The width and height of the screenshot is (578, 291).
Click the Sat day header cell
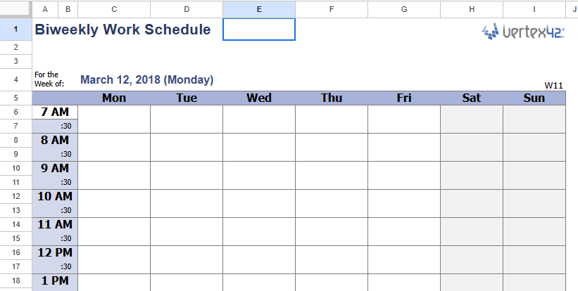[x=471, y=98]
